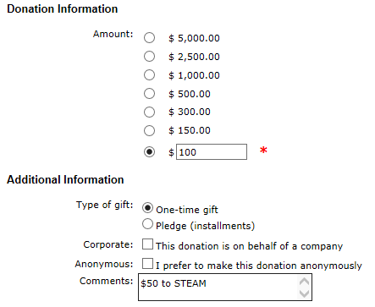Select the $ 150.00 radio button

point(149,130)
